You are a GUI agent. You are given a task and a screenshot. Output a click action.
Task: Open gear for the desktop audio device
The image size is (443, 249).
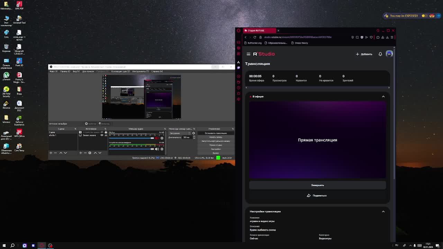pos(162,149)
